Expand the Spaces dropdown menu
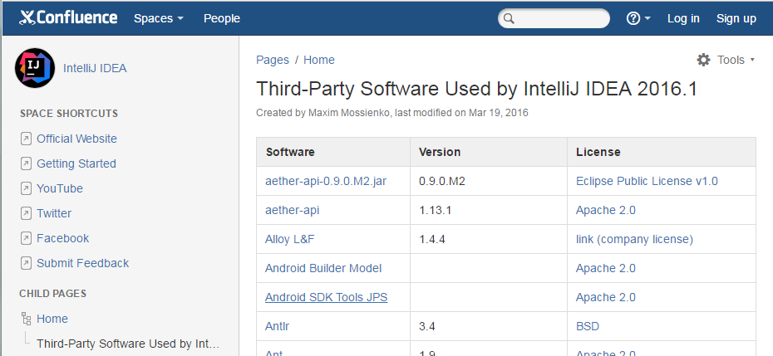773x356 pixels. (159, 18)
